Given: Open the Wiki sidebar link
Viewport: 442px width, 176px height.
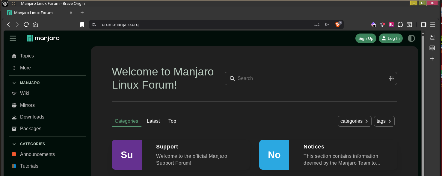Looking at the screenshot, I should pos(25,93).
